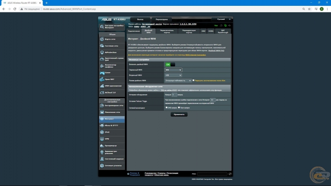
Task: Open language selector dropdown (Русский)
Action: click(x=222, y=19)
